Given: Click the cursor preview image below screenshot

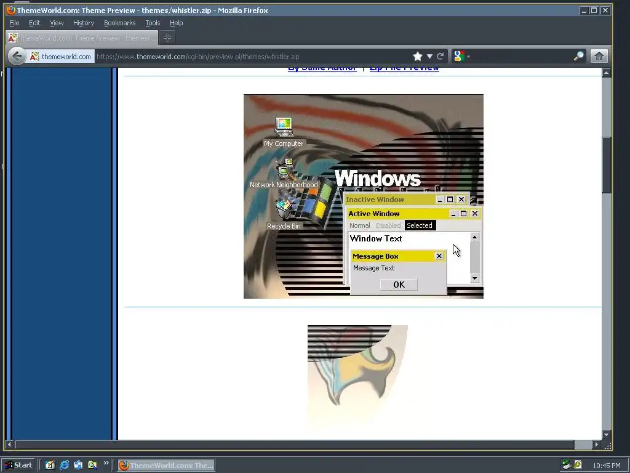Looking at the screenshot, I should [357, 378].
